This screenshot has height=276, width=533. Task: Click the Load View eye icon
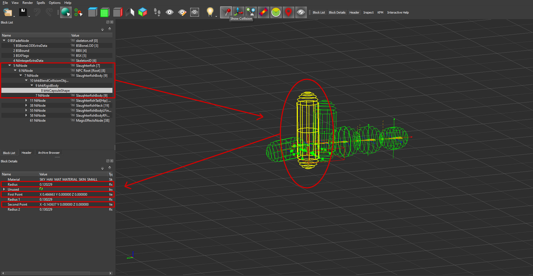pos(169,12)
